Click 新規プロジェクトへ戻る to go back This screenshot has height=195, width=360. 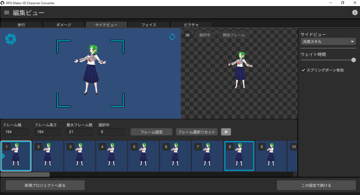pos(45,185)
